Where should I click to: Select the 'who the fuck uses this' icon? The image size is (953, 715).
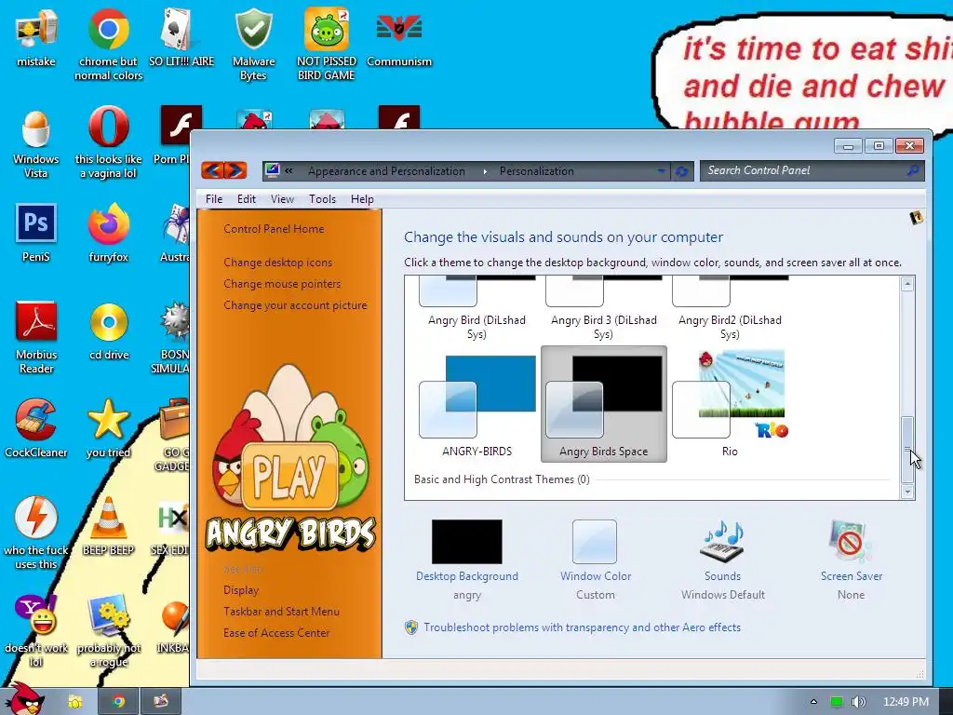pos(36,533)
